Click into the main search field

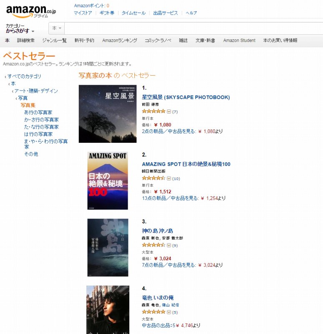tap(194, 28)
